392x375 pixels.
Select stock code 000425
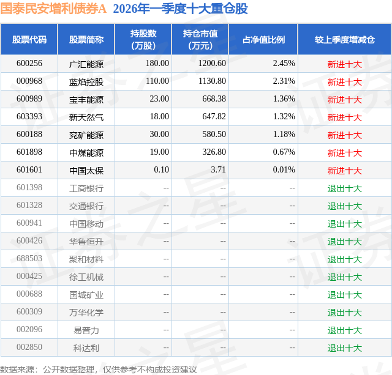29,276
